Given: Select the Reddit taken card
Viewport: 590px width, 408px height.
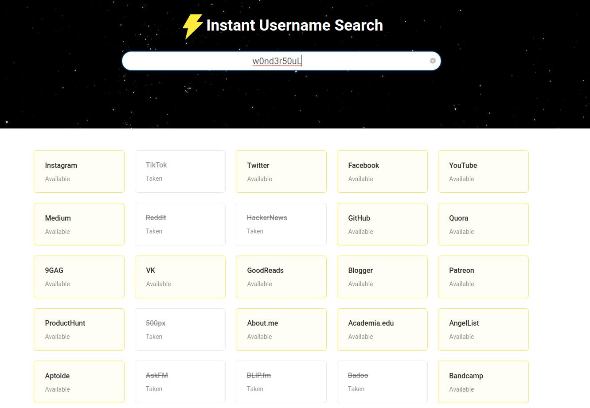Looking at the screenshot, I should [180, 224].
